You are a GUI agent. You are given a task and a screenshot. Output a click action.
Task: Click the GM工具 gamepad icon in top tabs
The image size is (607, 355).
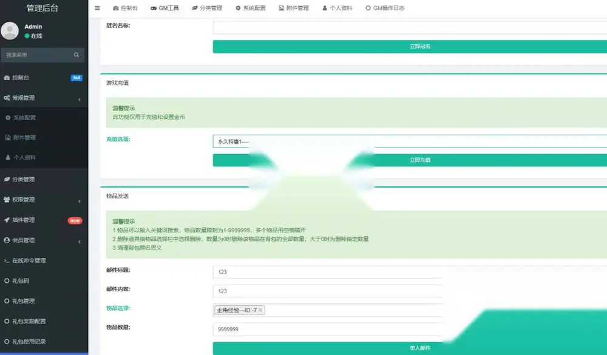click(154, 8)
